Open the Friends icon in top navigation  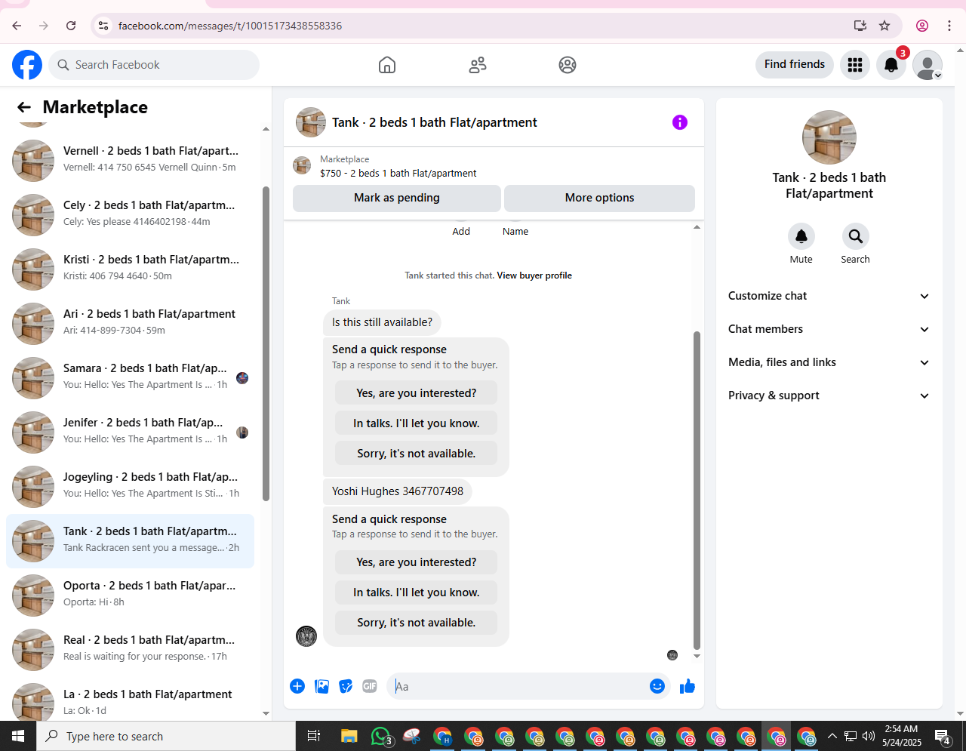[478, 65]
